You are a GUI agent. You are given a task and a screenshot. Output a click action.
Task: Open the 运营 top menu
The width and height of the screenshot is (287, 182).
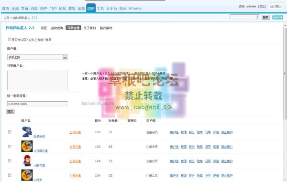tap(81, 9)
